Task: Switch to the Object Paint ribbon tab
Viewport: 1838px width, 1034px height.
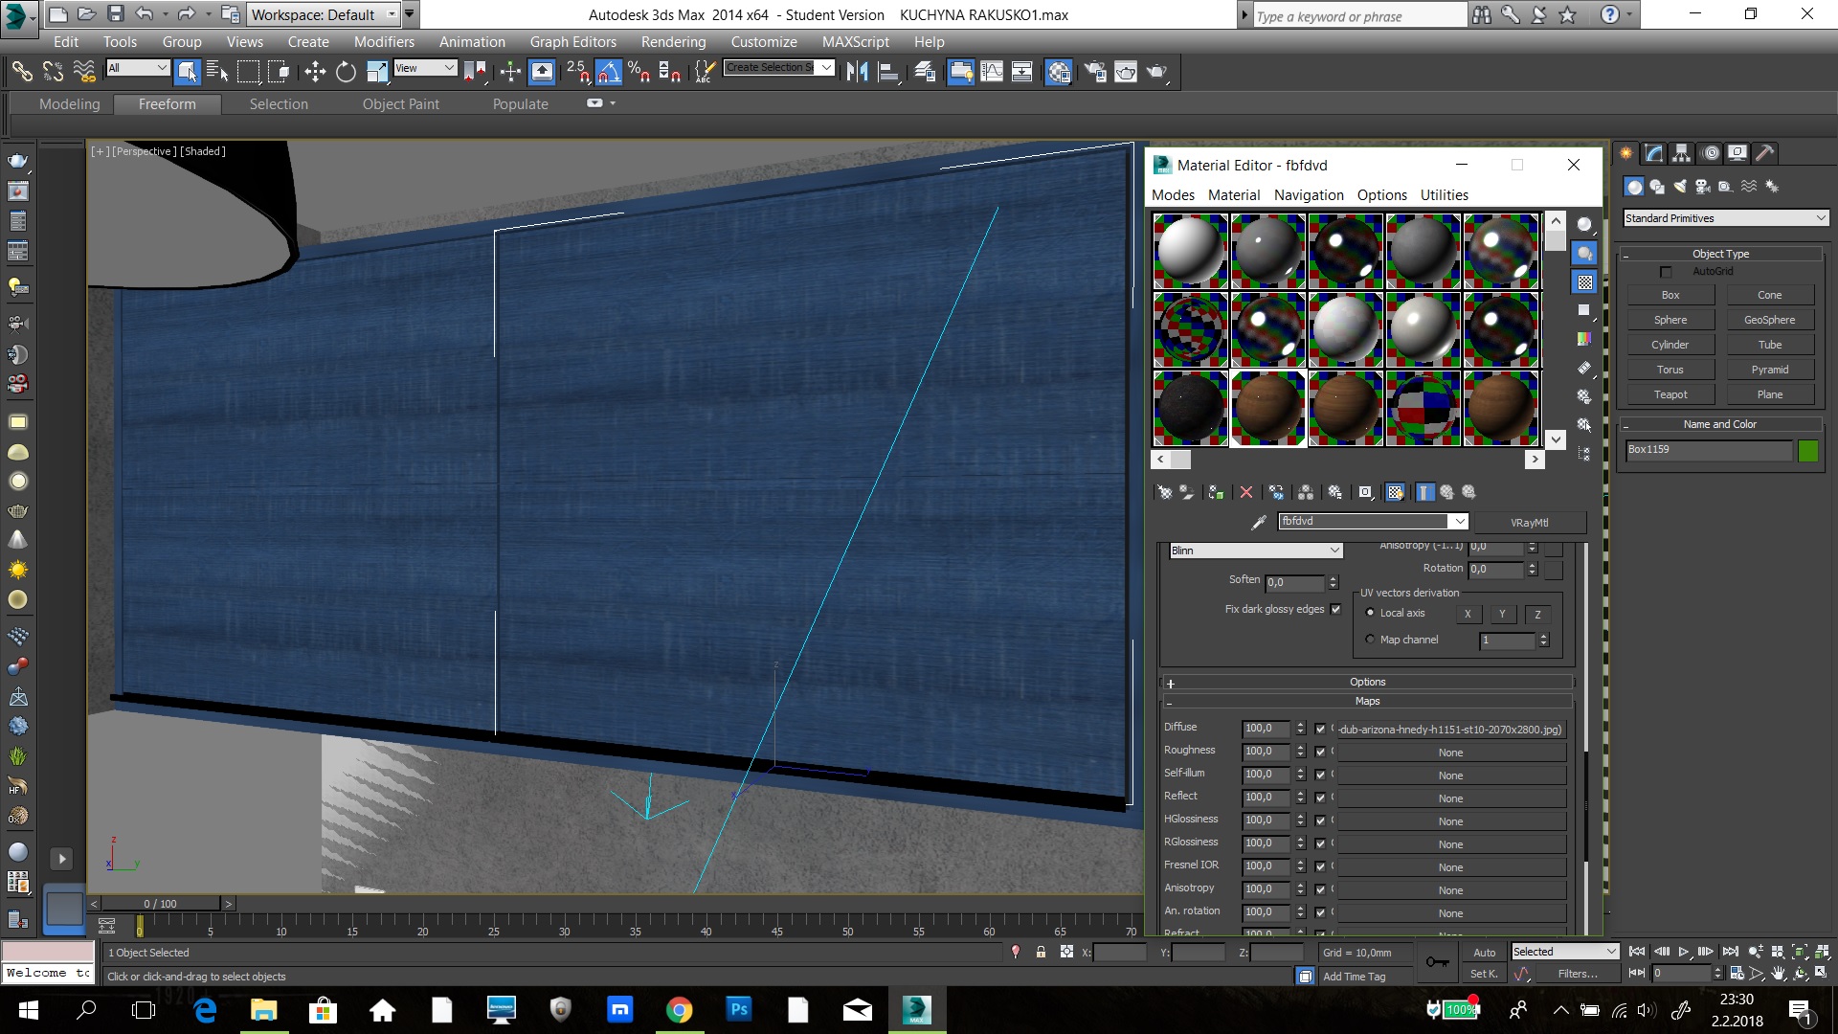Action: 400,103
